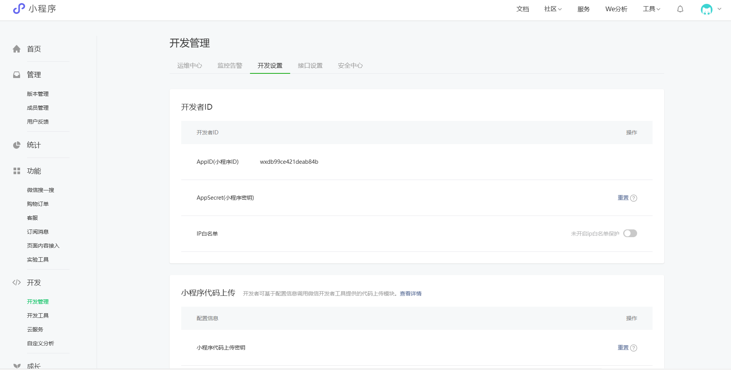Viewport: 731px width, 370px height.
Task: Switch to the 运维中心 tab
Action: click(189, 66)
